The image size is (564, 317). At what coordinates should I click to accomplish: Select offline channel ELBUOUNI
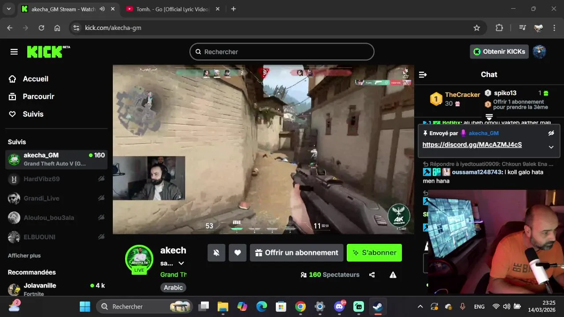pos(56,237)
